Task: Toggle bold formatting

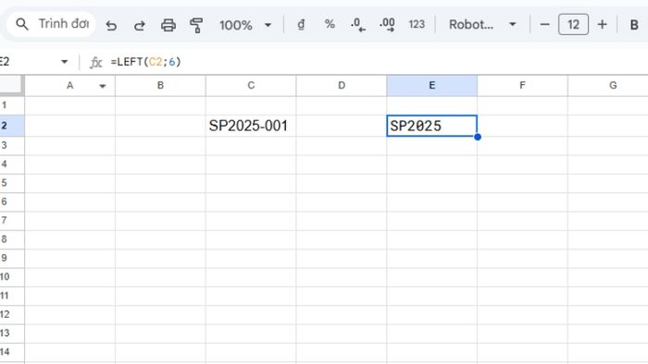Action: point(634,25)
